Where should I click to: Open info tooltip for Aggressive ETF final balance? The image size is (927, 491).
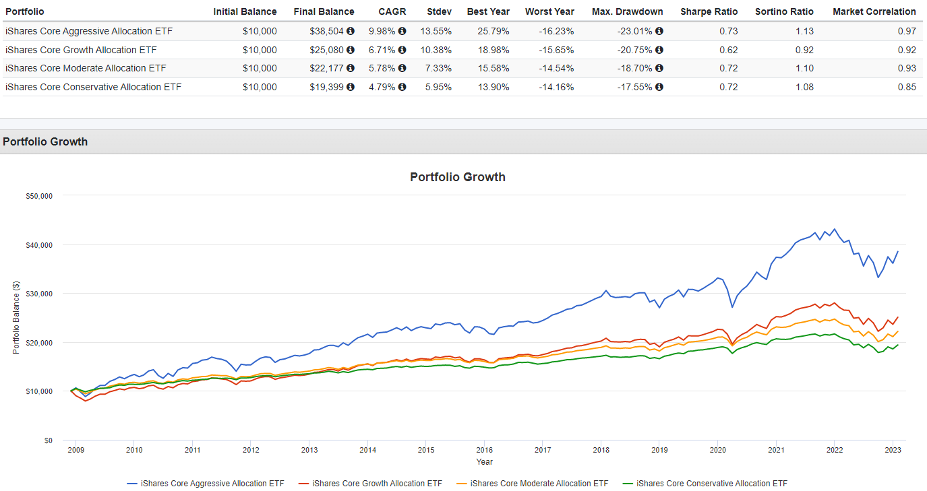(349, 30)
